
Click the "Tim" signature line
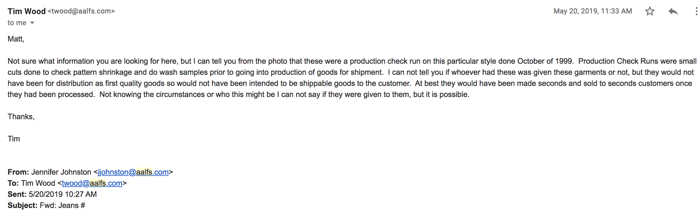(14, 139)
